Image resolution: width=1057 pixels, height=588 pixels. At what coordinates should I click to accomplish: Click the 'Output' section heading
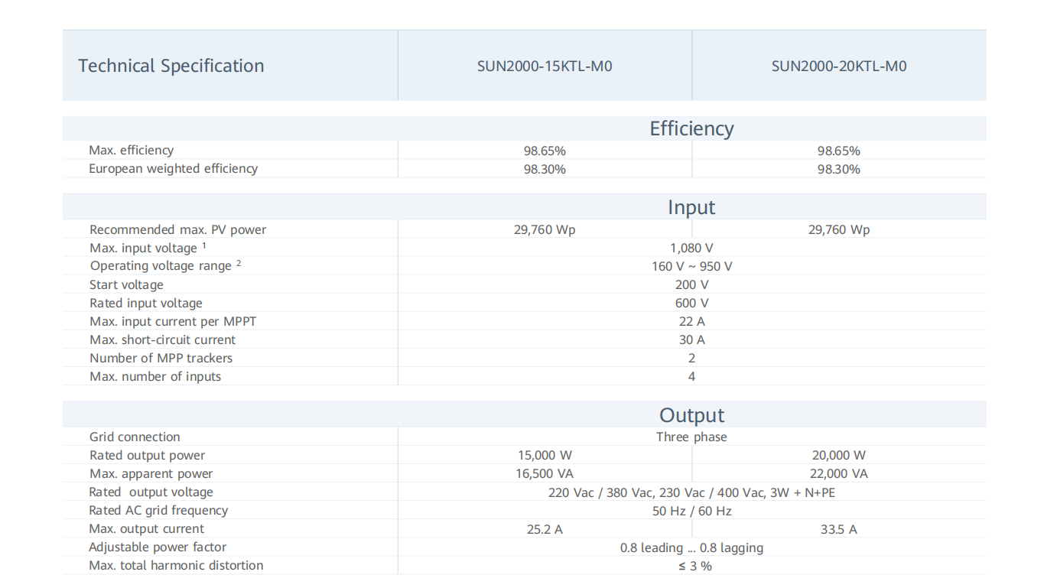(691, 415)
